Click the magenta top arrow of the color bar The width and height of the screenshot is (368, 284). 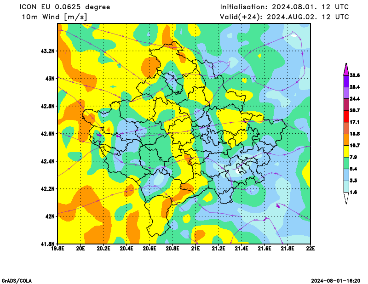[346, 70]
